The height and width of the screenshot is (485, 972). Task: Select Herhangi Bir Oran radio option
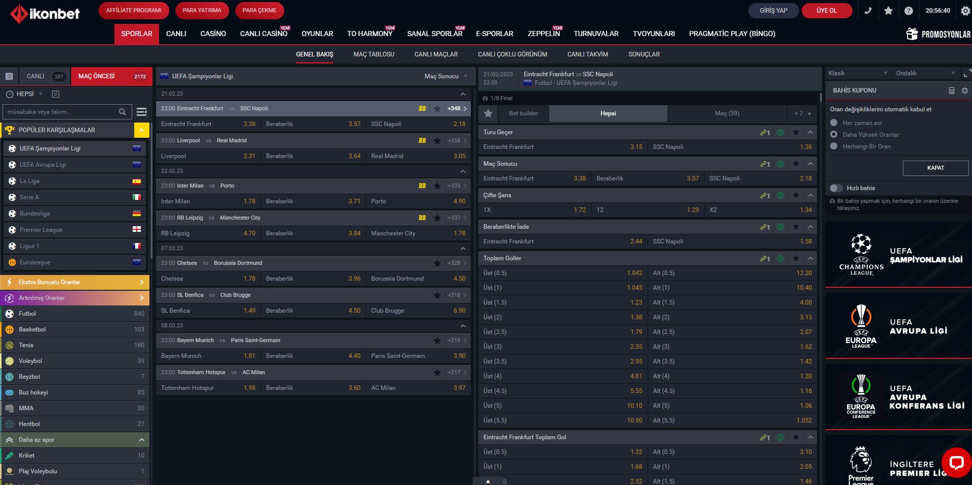[x=834, y=146]
